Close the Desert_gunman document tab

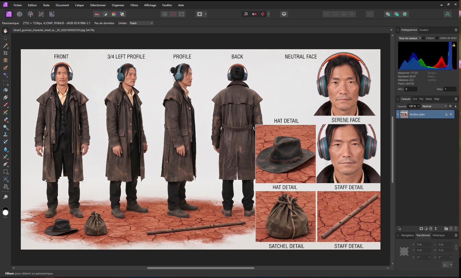tap(391, 30)
